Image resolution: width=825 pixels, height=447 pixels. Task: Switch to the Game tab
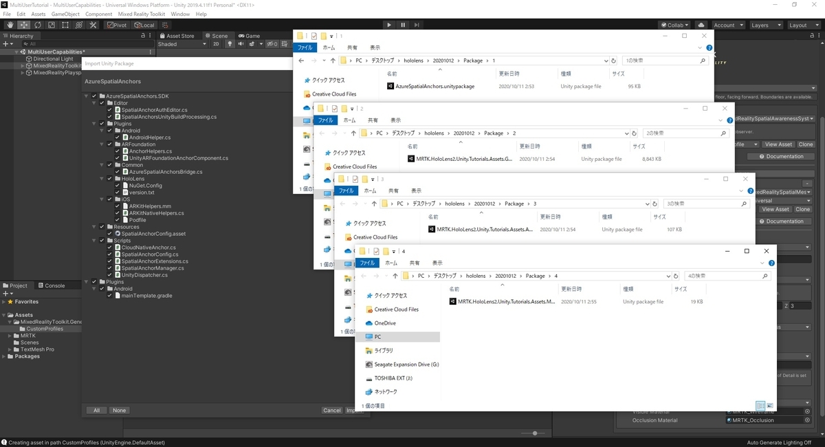tap(250, 36)
